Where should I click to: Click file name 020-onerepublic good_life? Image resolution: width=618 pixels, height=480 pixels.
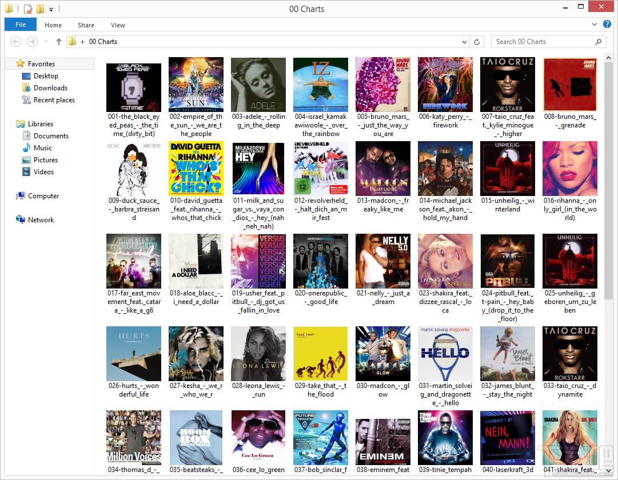pos(320,298)
